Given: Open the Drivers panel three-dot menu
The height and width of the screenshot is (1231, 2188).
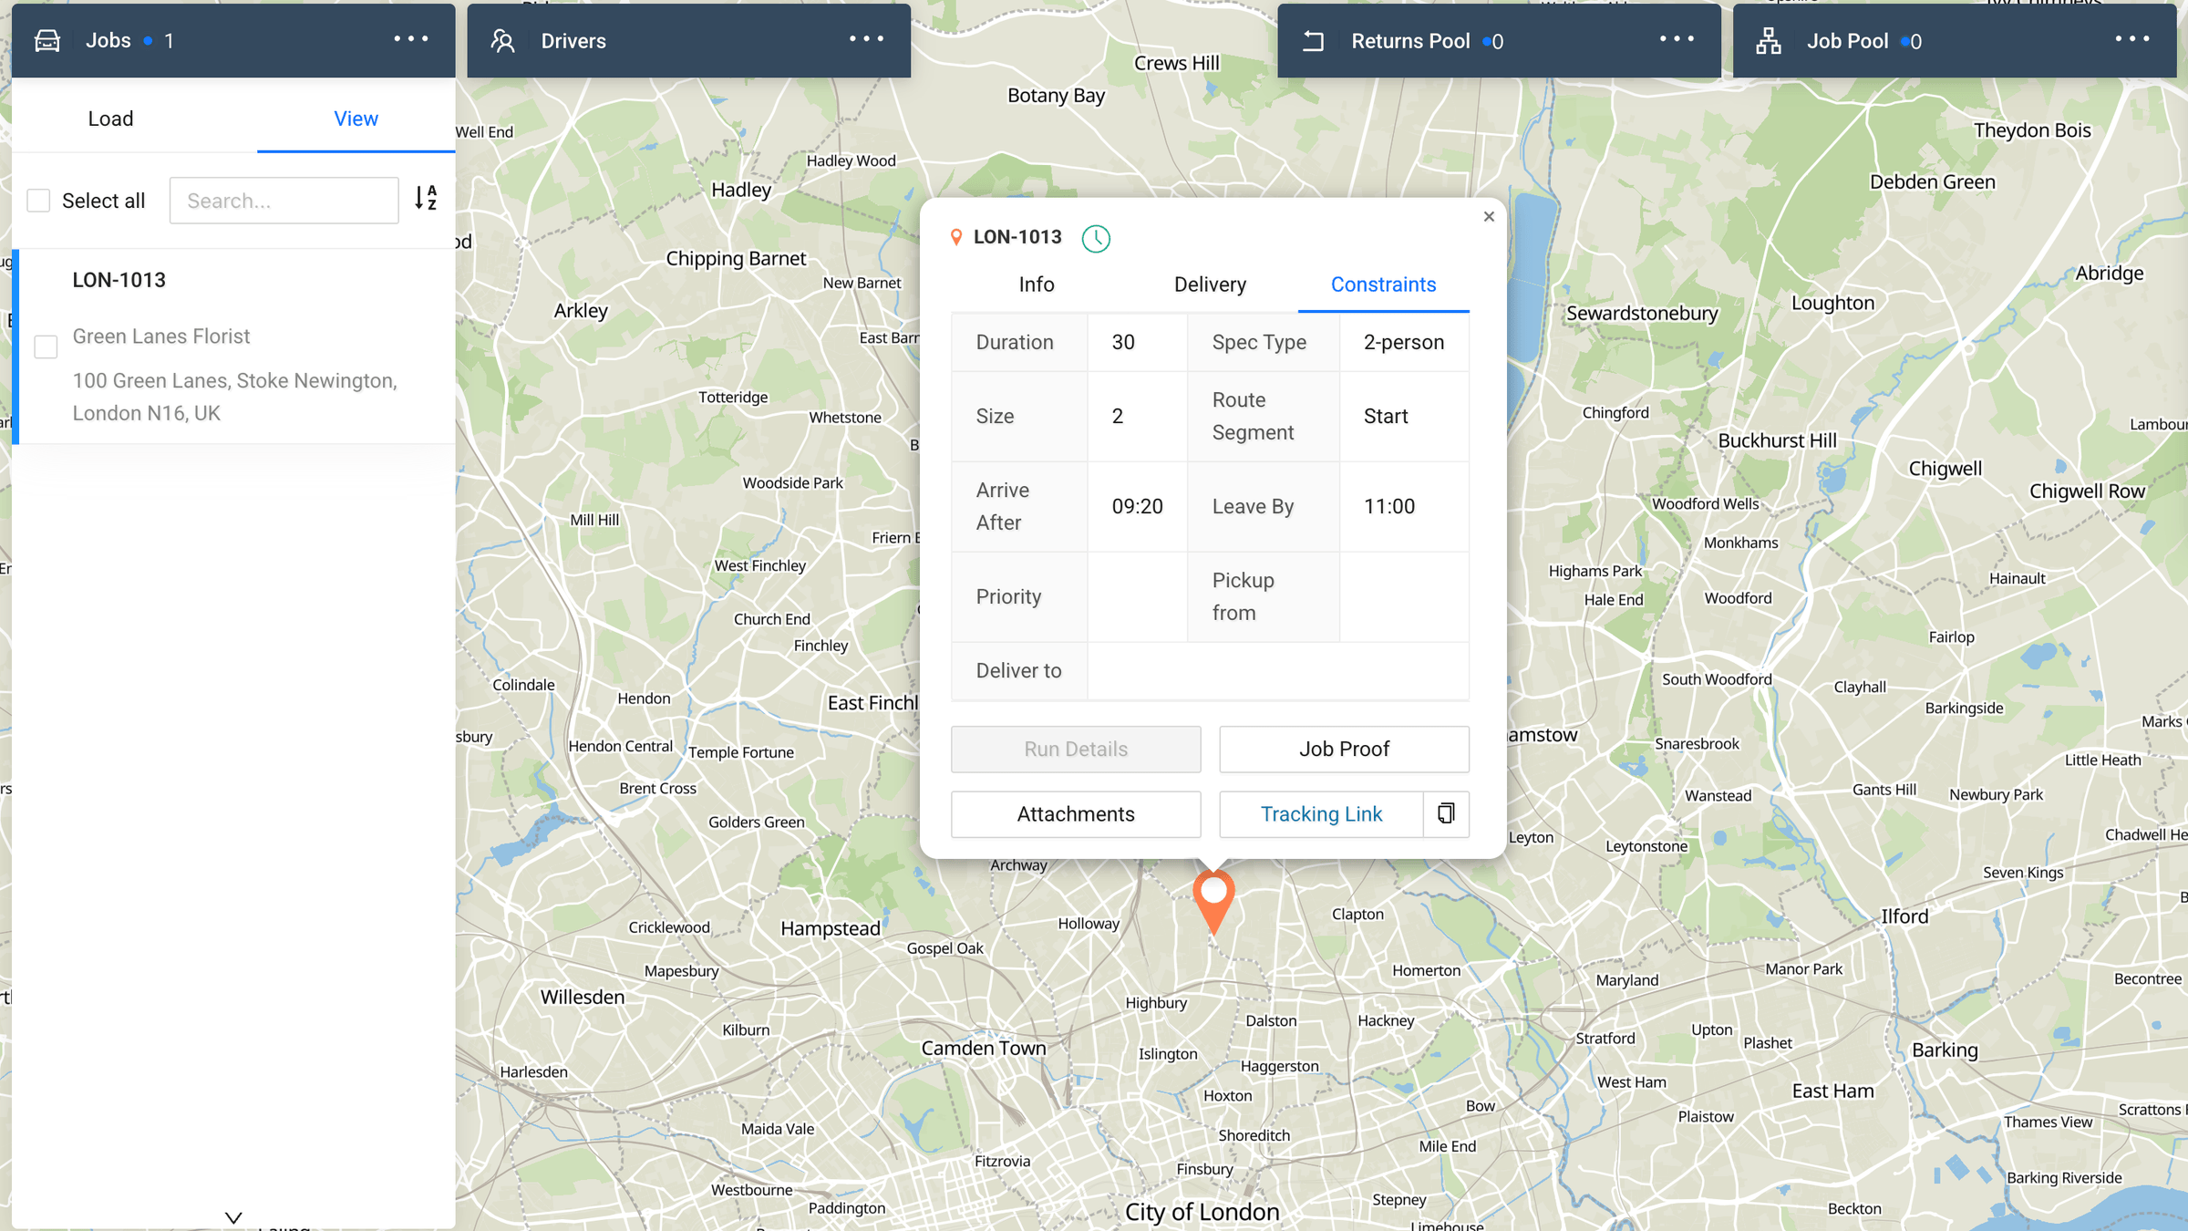Looking at the screenshot, I should pyautogui.click(x=866, y=39).
